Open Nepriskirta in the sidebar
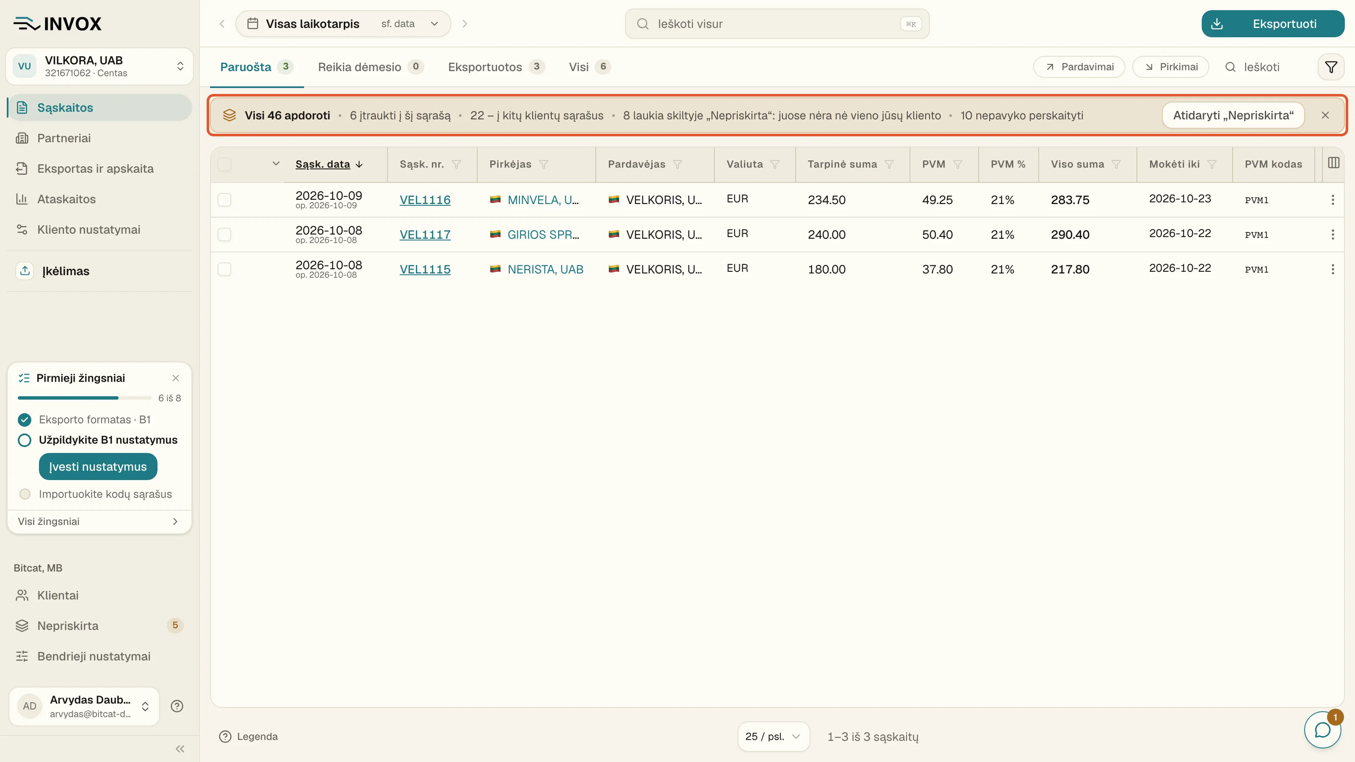This screenshot has width=1355, height=762. [100, 626]
